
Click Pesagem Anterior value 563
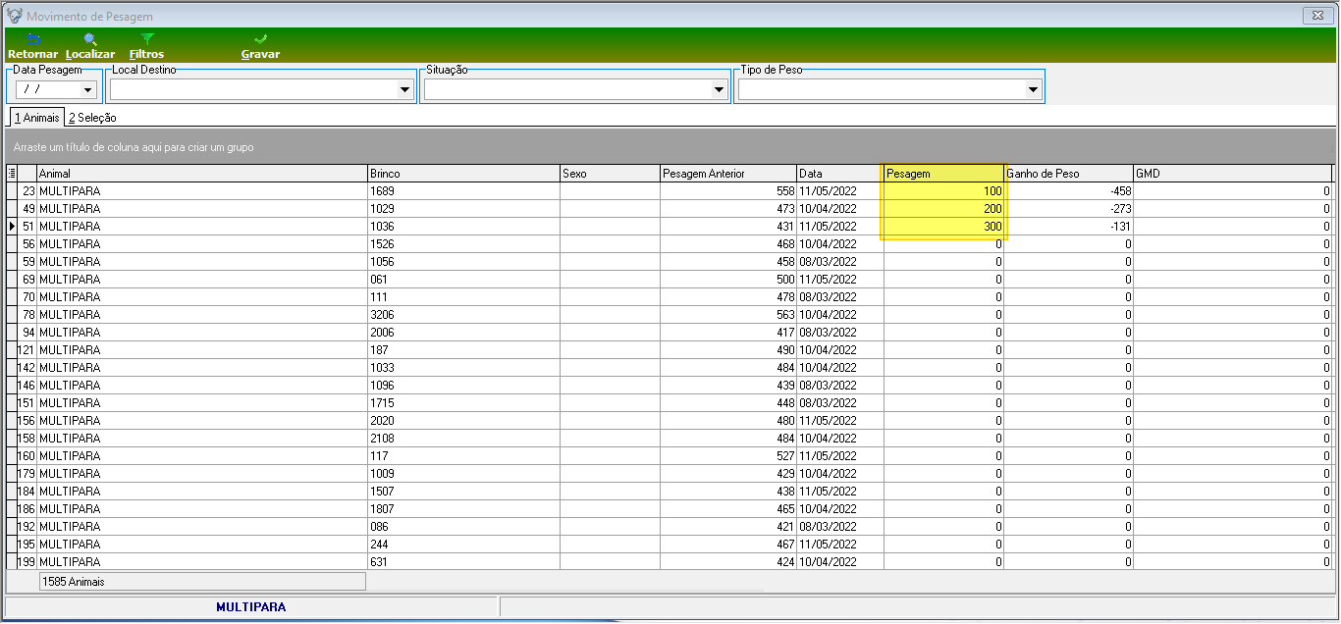point(727,315)
